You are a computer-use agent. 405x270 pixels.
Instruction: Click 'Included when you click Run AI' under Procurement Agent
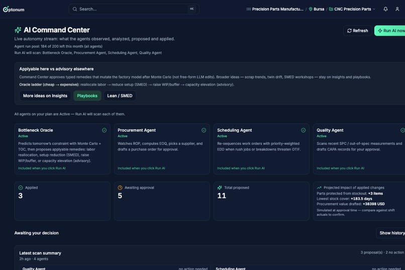pyautogui.click(x=141, y=168)
